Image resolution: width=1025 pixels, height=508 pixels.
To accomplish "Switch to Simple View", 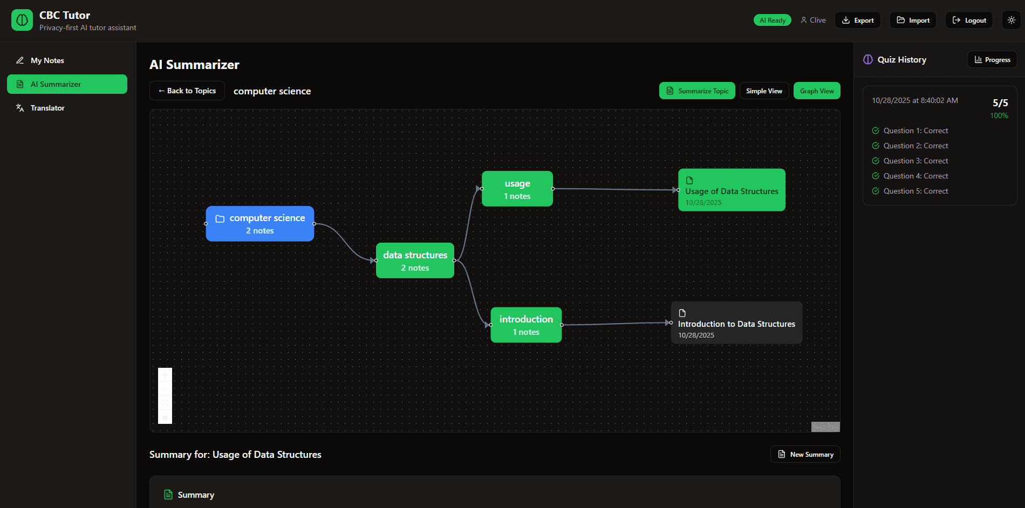I will pos(764,91).
